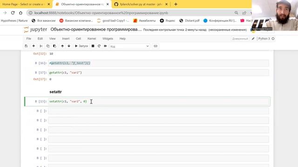This screenshot has height=167, width=298.
Task: Click the Python 3 kernel indicator circle
Action: coord(273,39)
